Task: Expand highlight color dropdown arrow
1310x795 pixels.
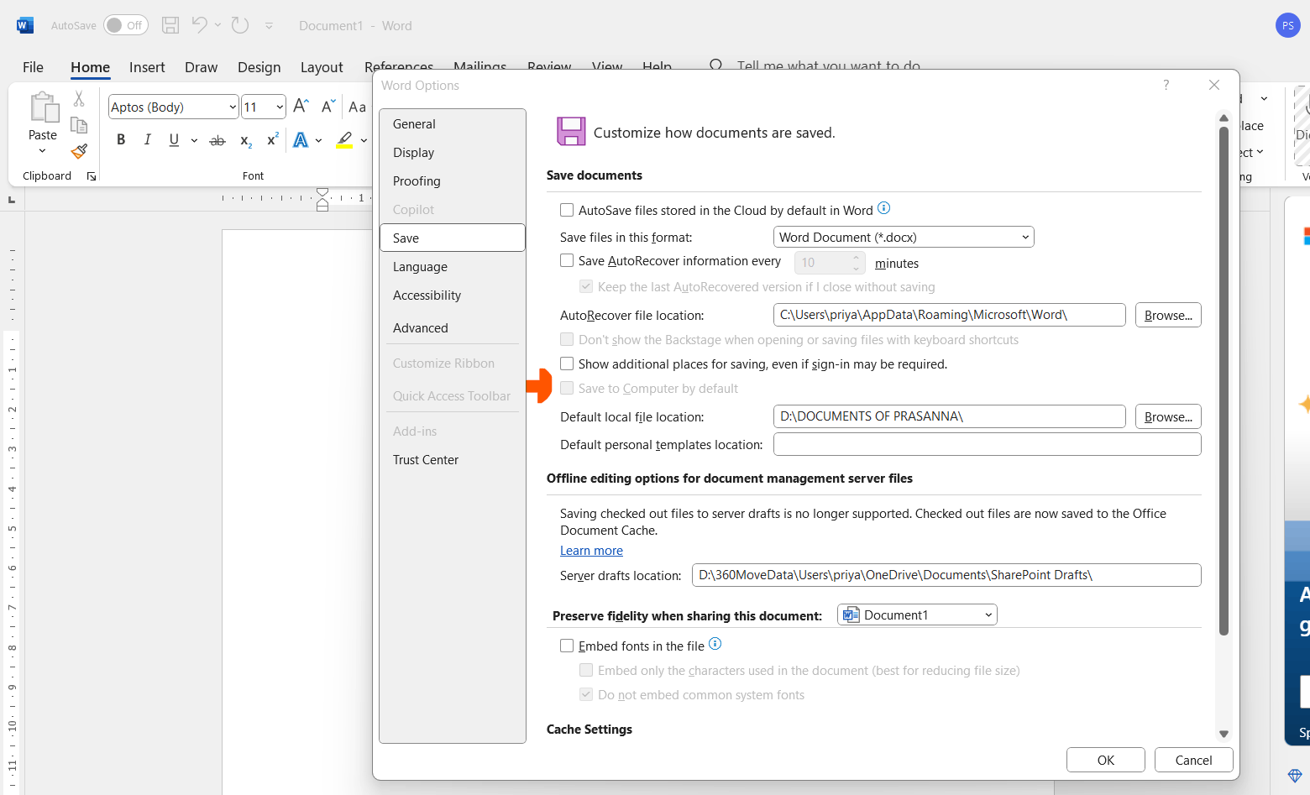Action: click(364, 140)
